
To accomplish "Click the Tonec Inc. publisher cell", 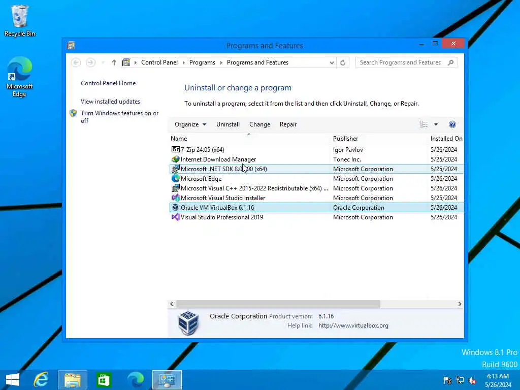I will tap(347, 159).
